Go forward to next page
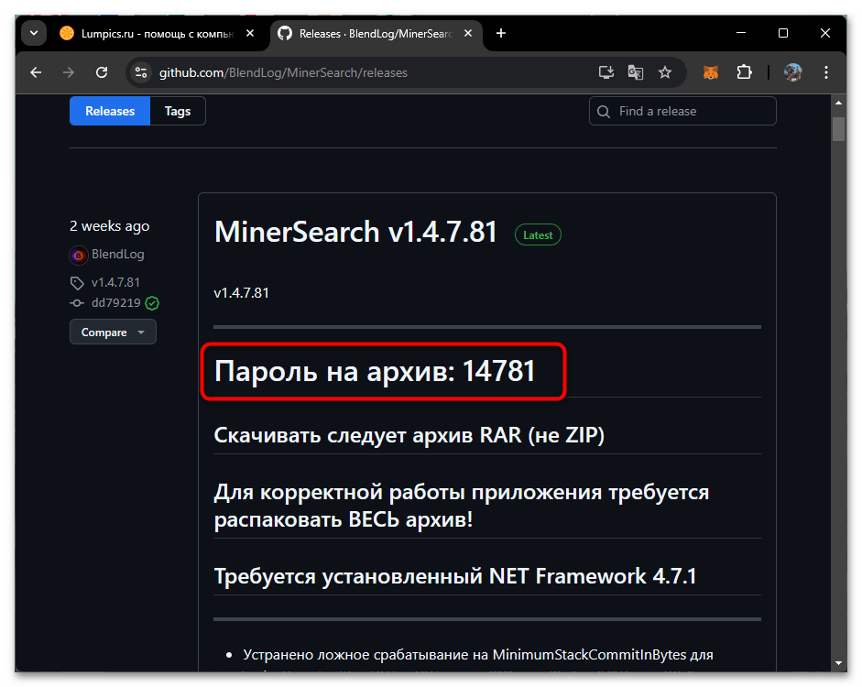 click(x=68, y=72)
